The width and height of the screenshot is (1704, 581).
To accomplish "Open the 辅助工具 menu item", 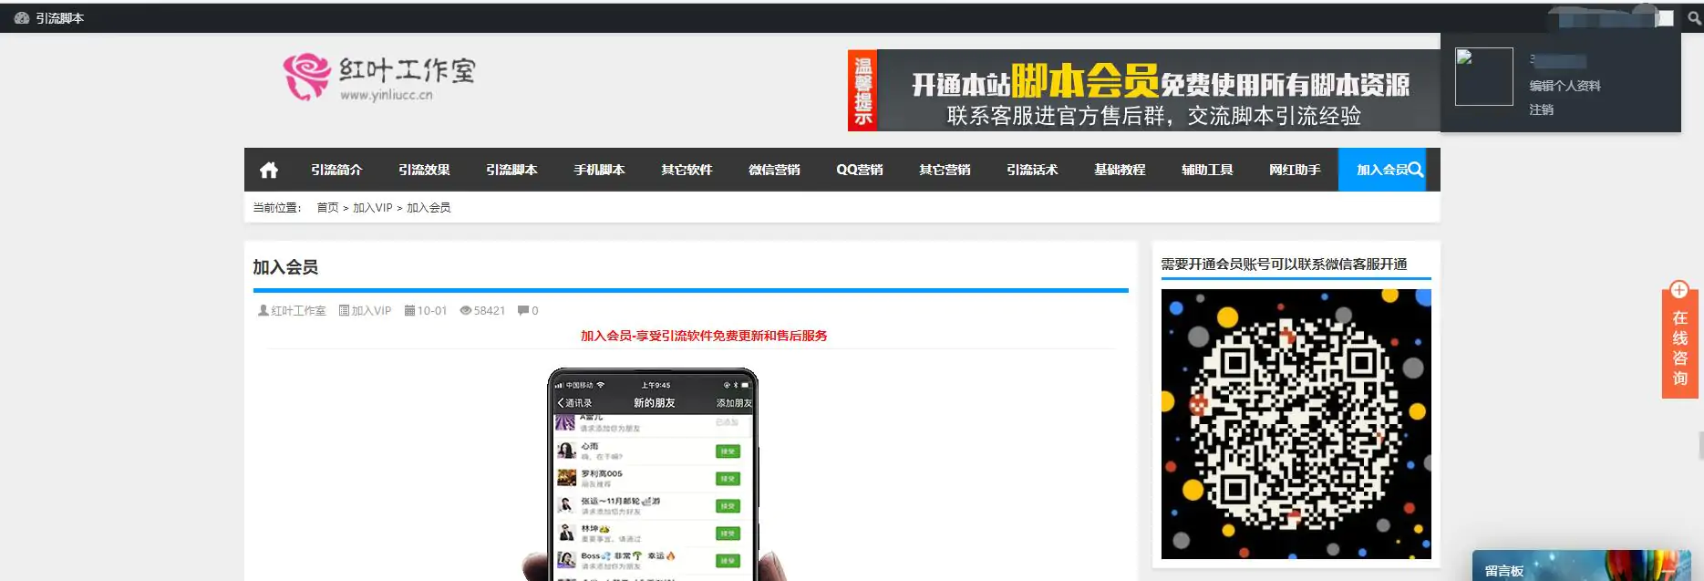I will 1207,170.
